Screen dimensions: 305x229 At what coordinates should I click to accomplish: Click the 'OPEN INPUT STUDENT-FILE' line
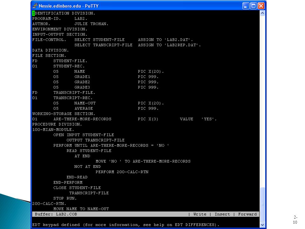pos(84,135)
